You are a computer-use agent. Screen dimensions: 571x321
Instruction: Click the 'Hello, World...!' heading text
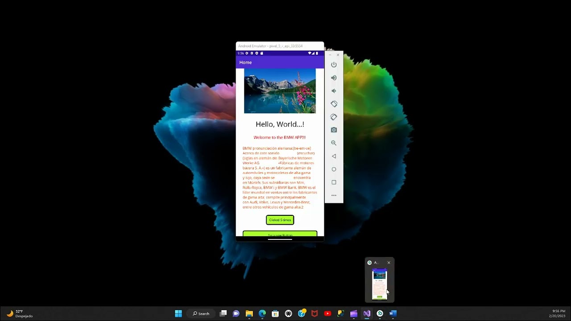(x=280, y=124)
